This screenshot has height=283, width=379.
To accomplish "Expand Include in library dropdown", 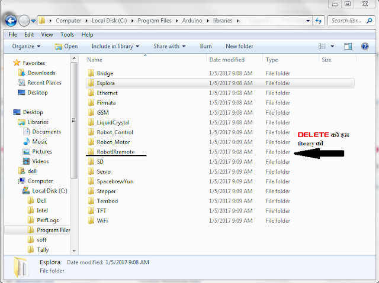I will [115, 46].
